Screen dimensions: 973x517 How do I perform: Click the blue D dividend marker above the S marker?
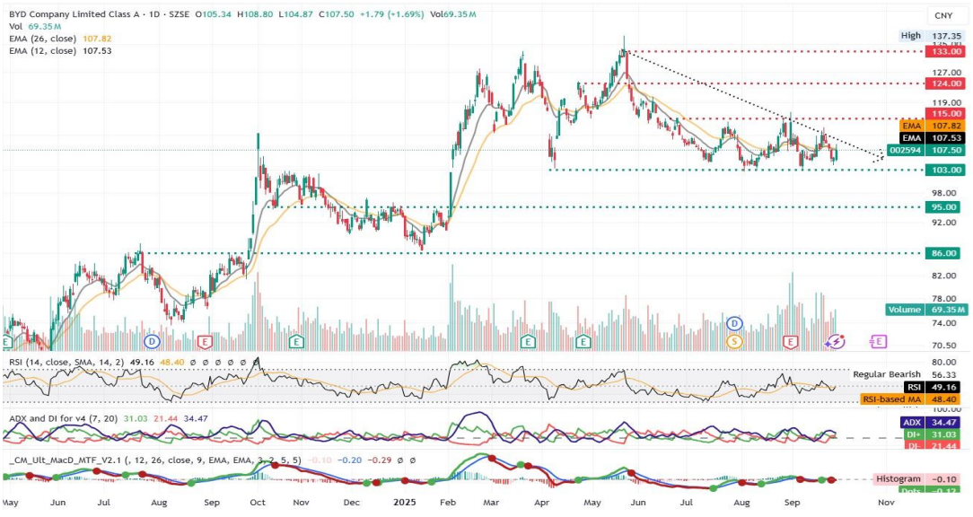pyautogui.click(x=734, y=323)
